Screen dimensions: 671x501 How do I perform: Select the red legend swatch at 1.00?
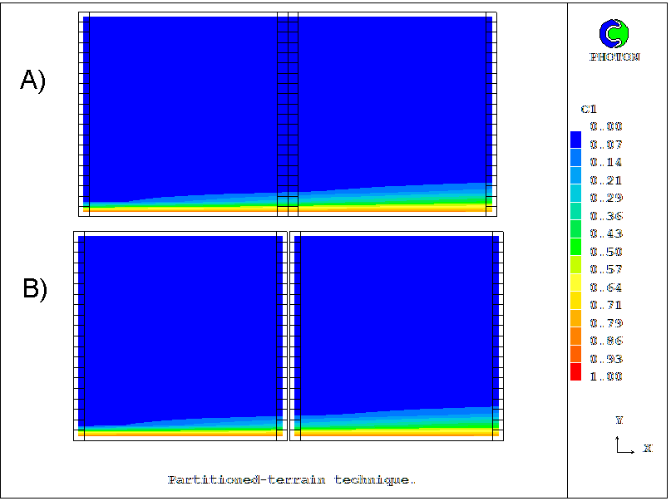(576, 375)
